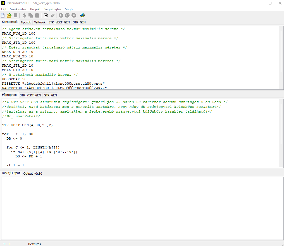Click the Copy toolbar icon
This screenshot has height=246, width=284.
click(x=31, y=15)
